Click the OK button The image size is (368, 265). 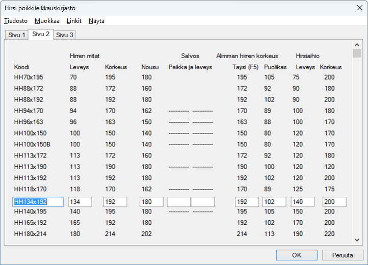pos(297,255)
